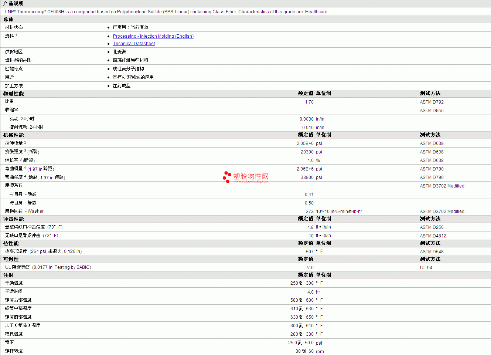
Task: Select the 比重 value 1.70
Action: click(309, 102)
